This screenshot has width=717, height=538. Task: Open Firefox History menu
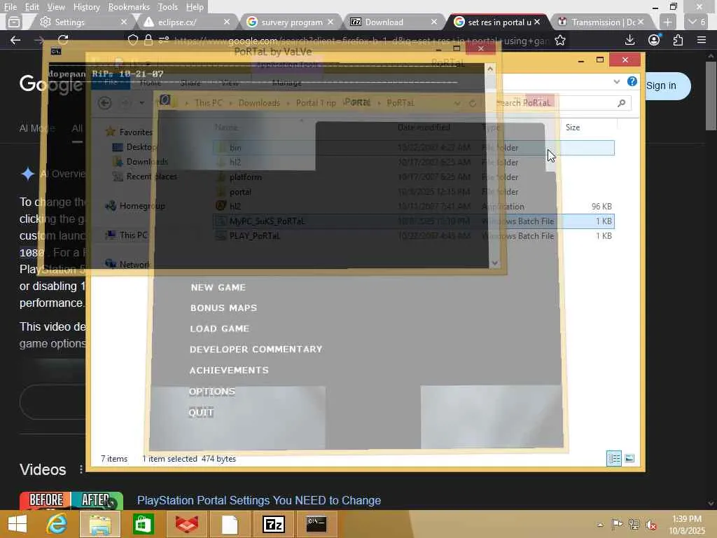[x=86, y=7]
